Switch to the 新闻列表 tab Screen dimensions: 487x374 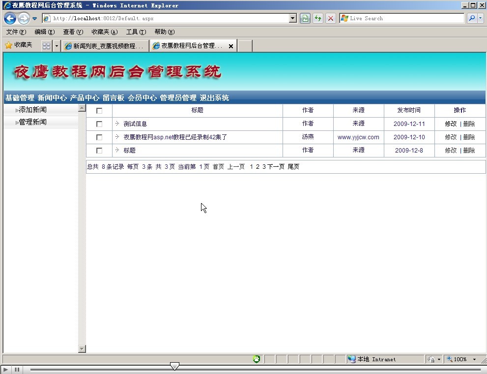point(106,46)
